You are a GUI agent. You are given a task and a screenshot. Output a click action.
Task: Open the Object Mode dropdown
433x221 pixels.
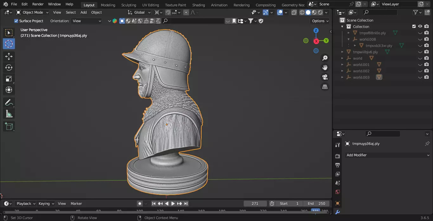click(x=32, y=12)
